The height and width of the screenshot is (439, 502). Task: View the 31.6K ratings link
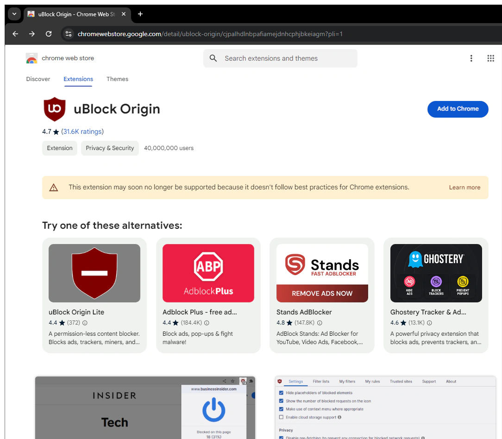(82, 132)
